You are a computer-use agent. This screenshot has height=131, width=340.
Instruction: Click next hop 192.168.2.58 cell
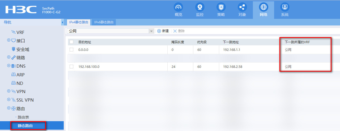coord(232,67)
